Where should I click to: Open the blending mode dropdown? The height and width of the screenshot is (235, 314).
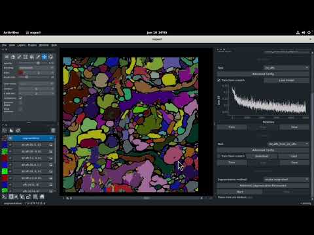36,68
